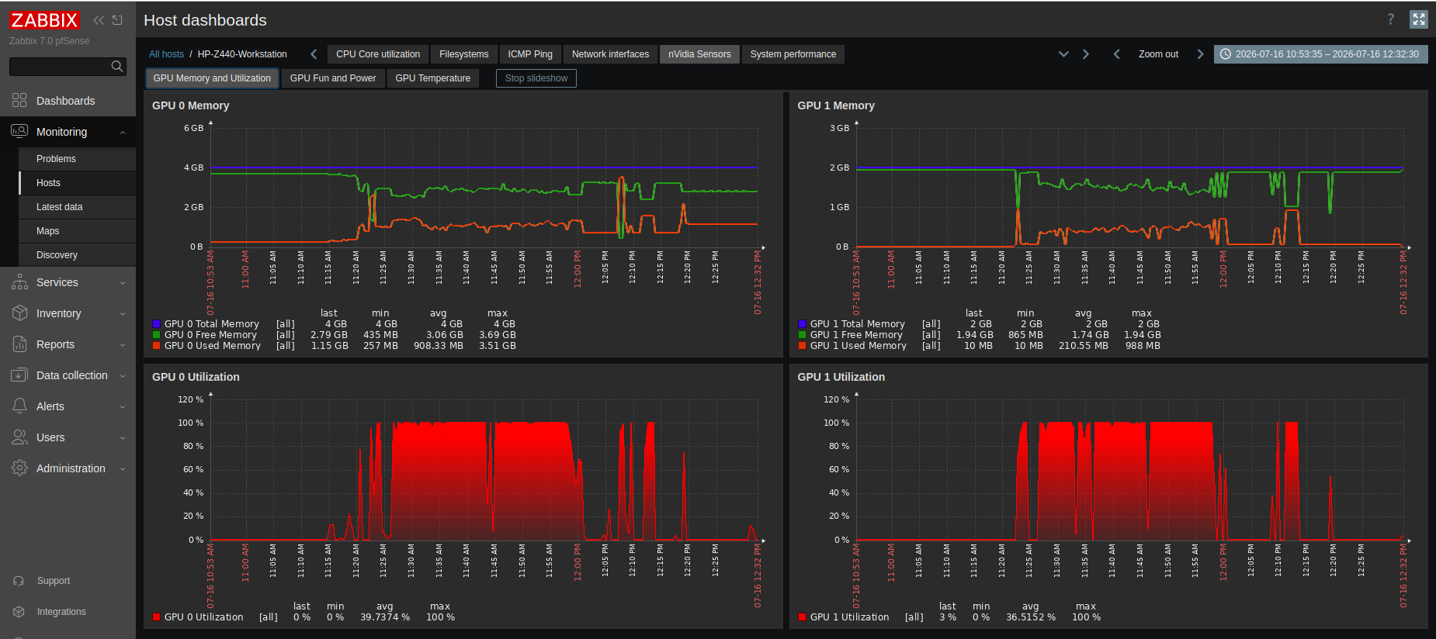Open the help question mark icon
This screenshot has height=639, width=1436.
(x=1390, y=19)
